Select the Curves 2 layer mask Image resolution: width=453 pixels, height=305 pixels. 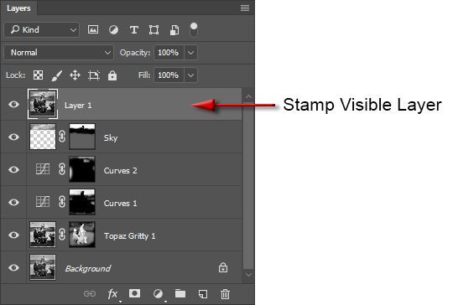pos(82,169)
